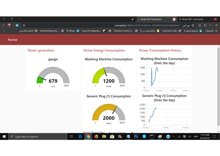Viewport: 220px width, 156px height.
Task: Bookmark this page with the star icon
Action: point(24,25)
